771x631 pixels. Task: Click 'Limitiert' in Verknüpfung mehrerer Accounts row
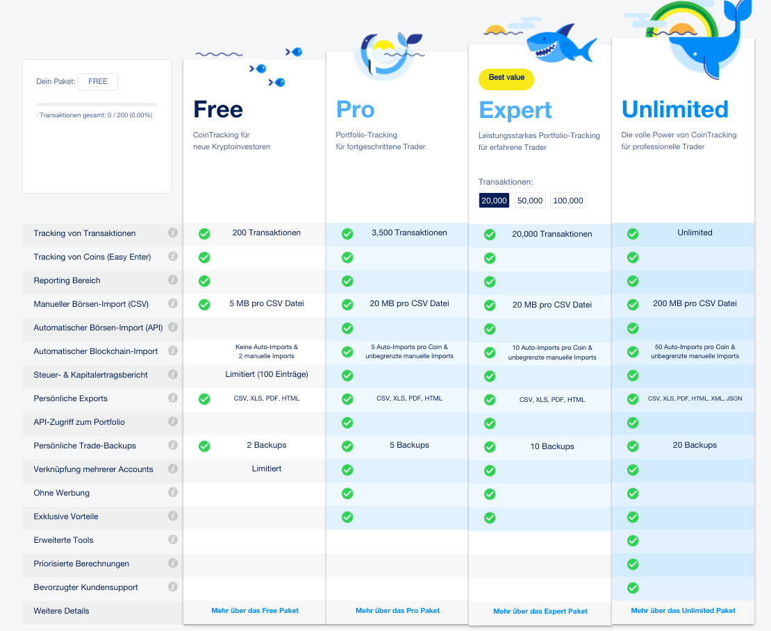pos(267,469)
